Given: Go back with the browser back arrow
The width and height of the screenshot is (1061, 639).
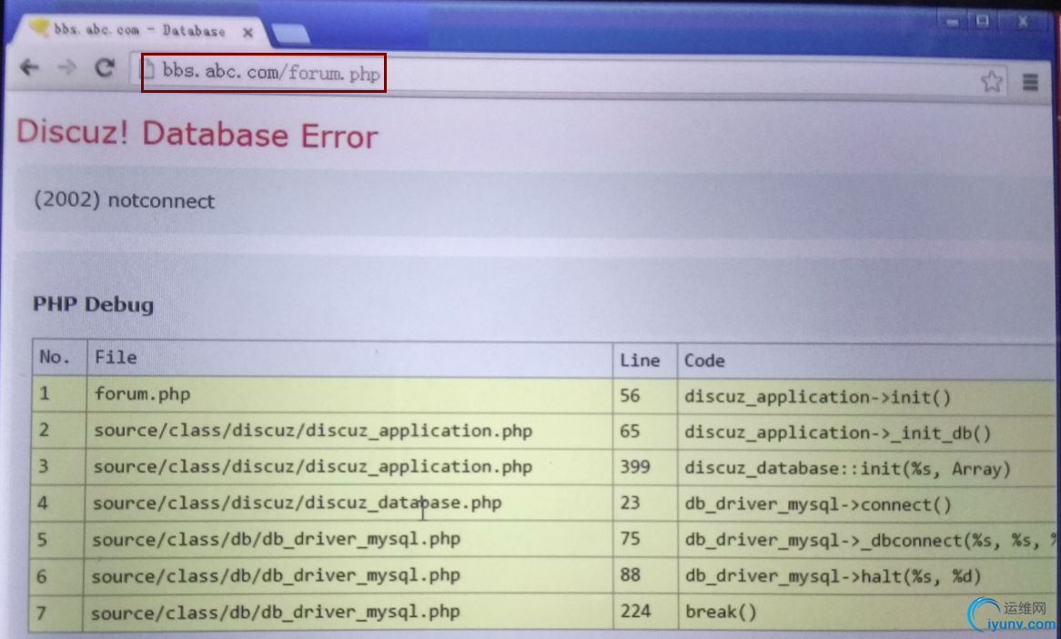Looking at the screenshot, I should [x=29, y=67].
